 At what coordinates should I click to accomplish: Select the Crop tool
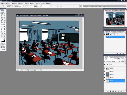2,18
